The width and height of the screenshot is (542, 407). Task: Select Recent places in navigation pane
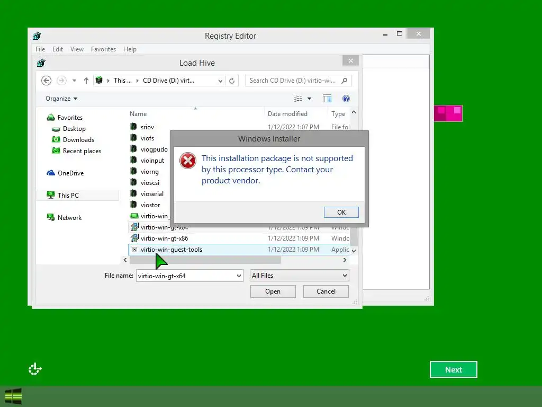pos(82,151)
